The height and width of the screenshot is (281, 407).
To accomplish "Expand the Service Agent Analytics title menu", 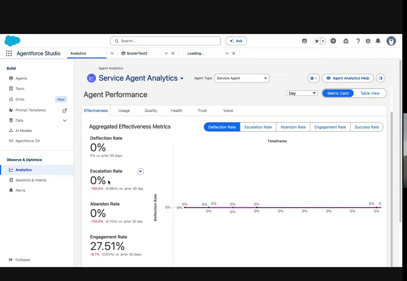I will [x=182, y=79].
